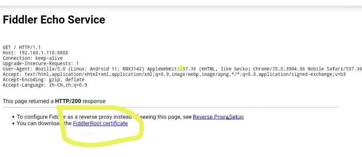362x157 pixels.
Task: Click the Upgrade-Insecure-Requests: 1 header
Action: click(41, 63)
